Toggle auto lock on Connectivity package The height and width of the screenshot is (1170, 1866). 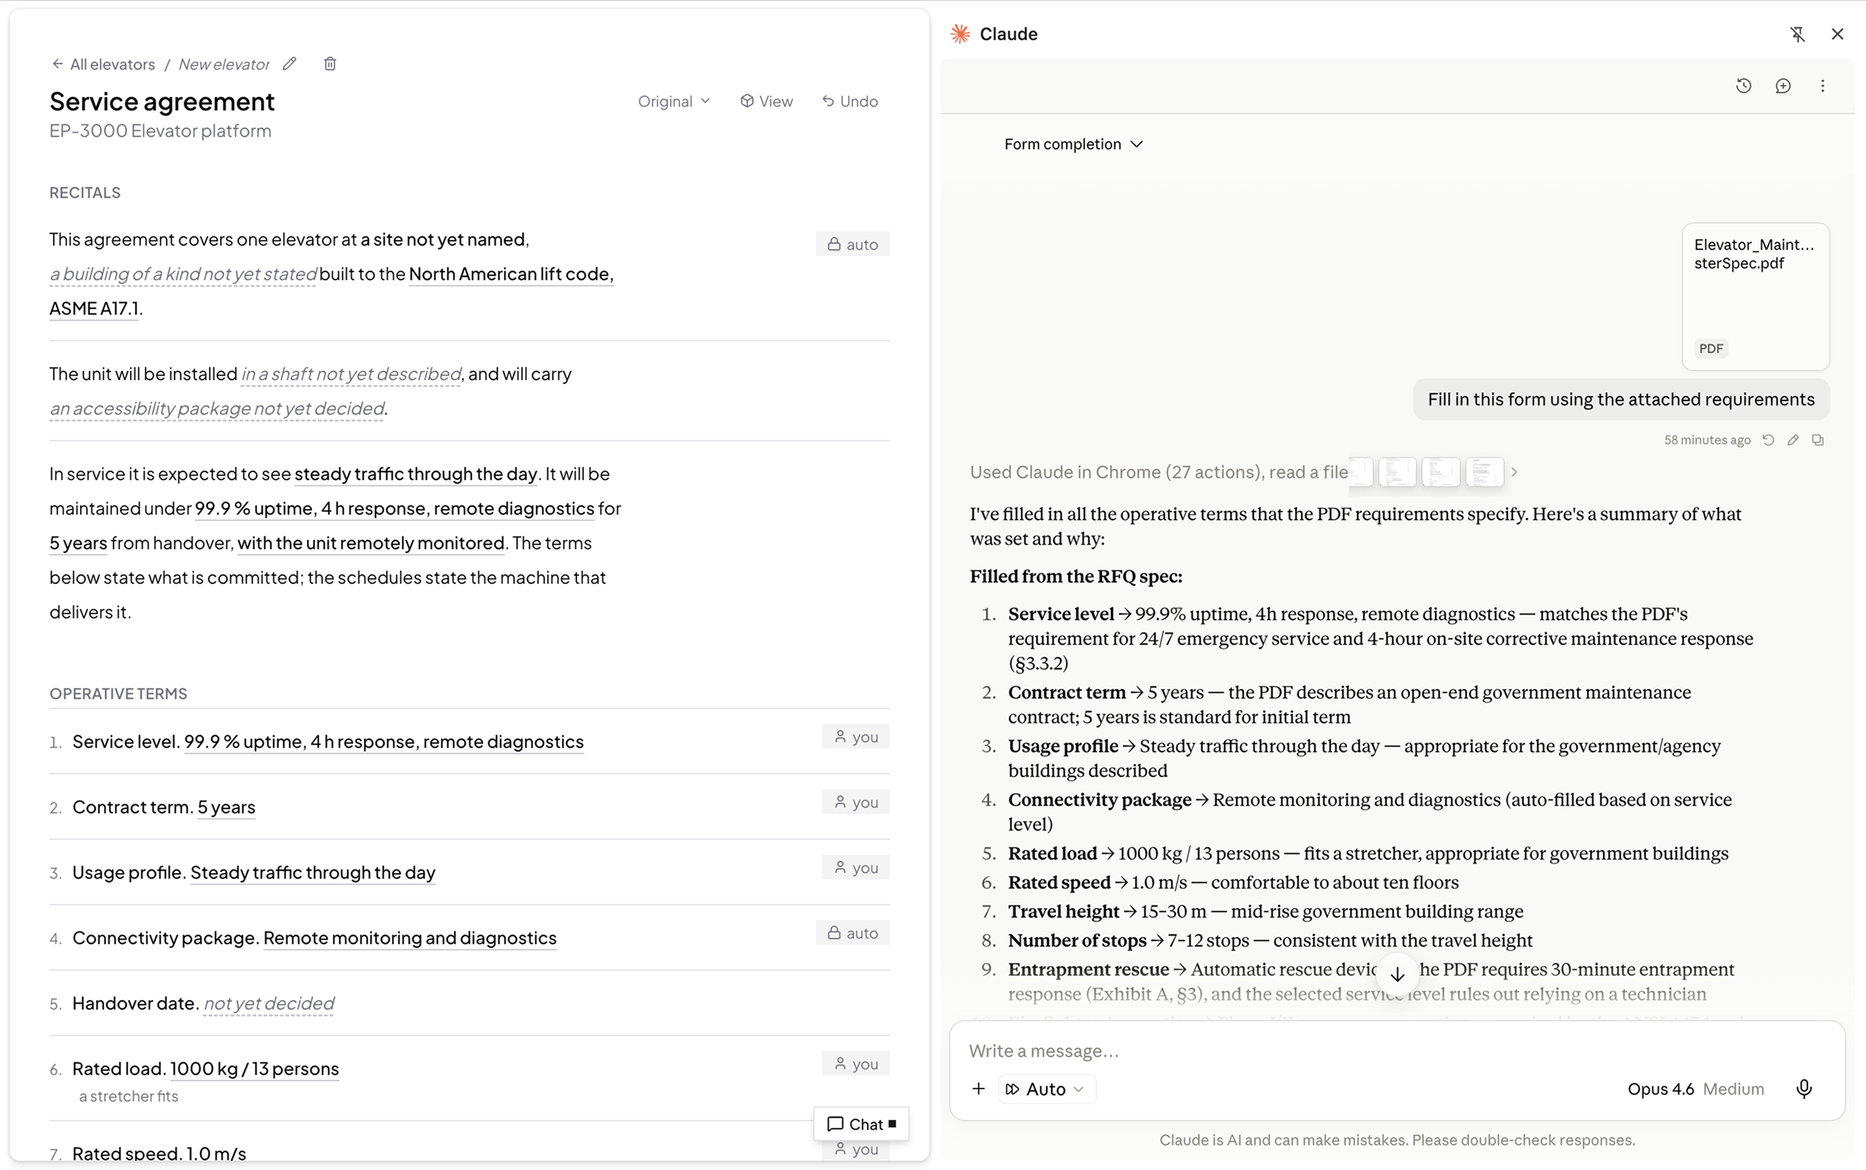tap(852, 933)
